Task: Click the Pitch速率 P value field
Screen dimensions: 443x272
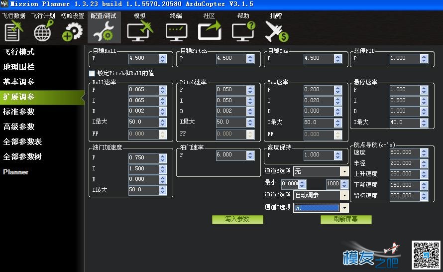Action: pyautogui.click(x=231, y=90)
